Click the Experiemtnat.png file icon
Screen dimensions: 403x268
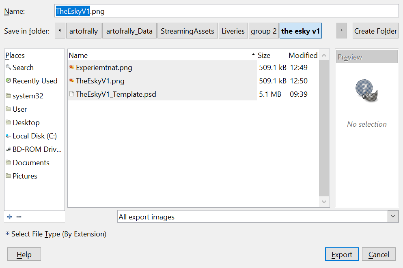point(72,68)
